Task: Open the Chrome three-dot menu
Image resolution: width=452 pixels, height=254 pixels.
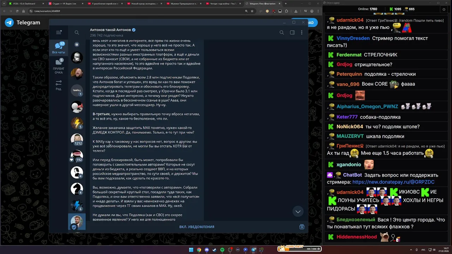Action: coord(318,11)
